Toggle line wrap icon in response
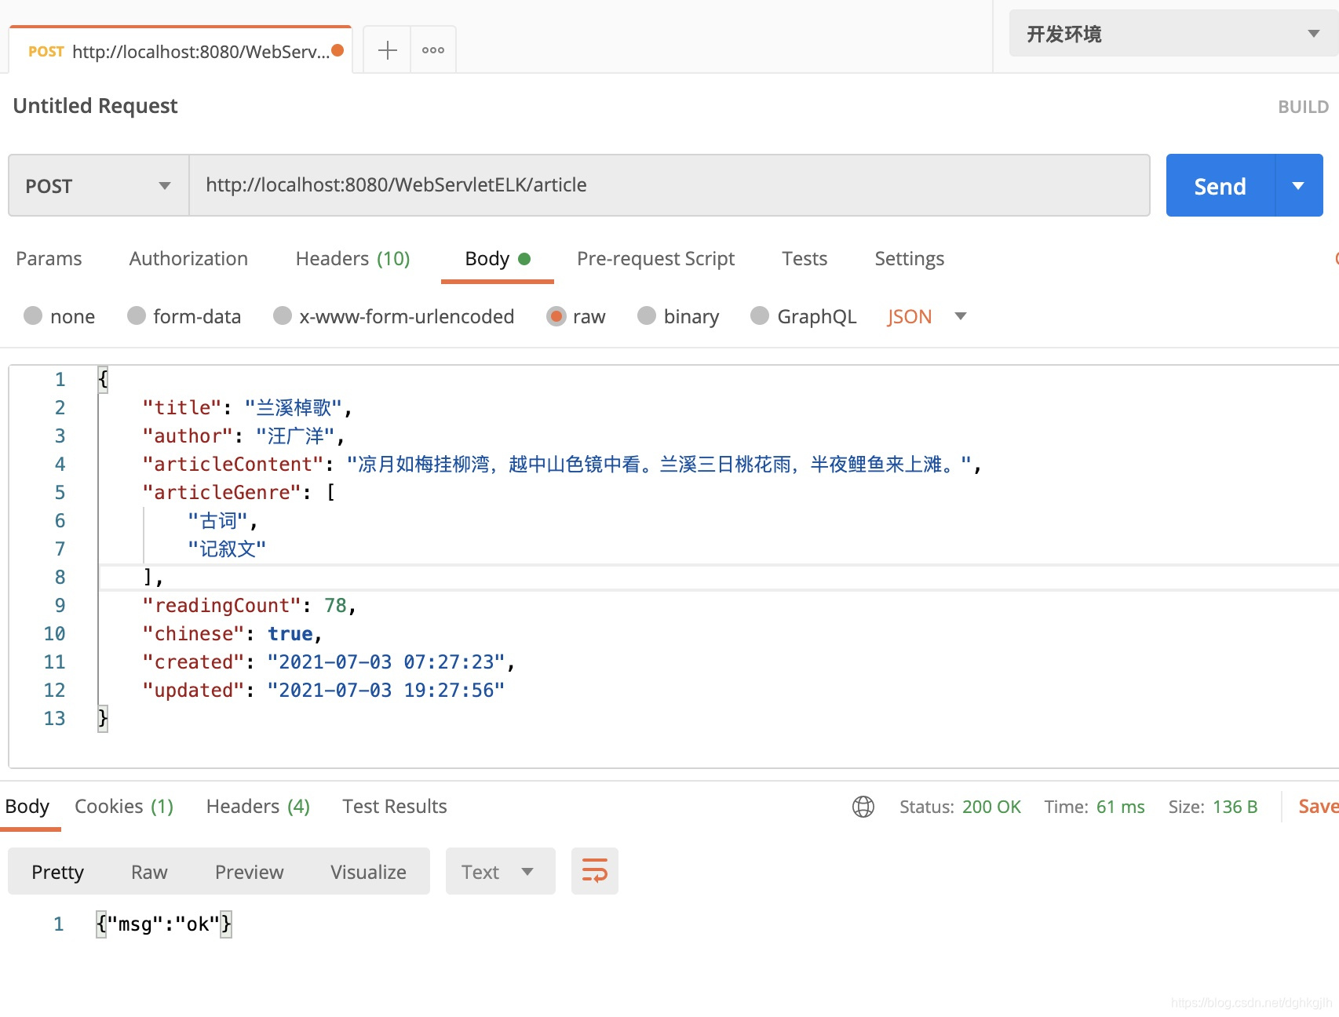The image size is (1339, 1017). (x=595, y=871)
